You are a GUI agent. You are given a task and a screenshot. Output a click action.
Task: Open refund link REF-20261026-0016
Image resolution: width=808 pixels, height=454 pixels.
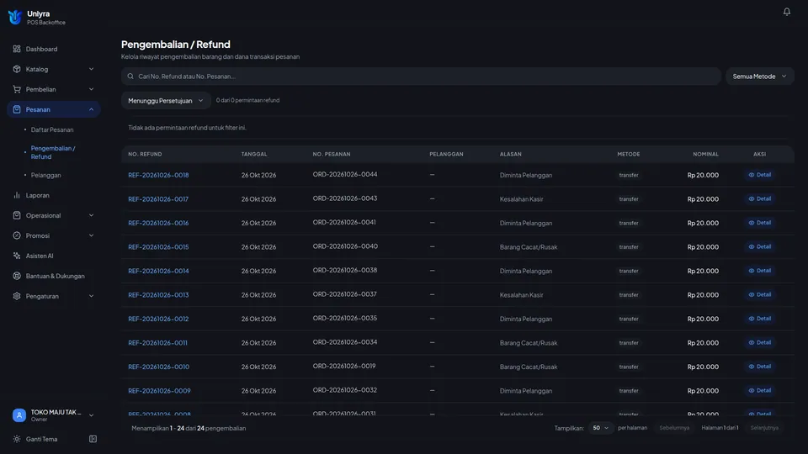click(x=158, y=223)
